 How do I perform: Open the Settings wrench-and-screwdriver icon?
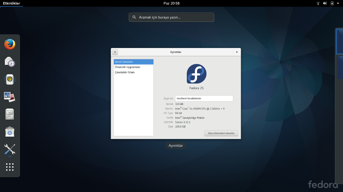pyautogui.click(x=10, y=149)
